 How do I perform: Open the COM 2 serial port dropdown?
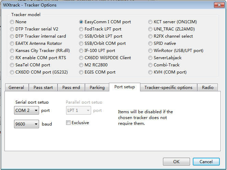pyautogui.click(x=27, y=110)
